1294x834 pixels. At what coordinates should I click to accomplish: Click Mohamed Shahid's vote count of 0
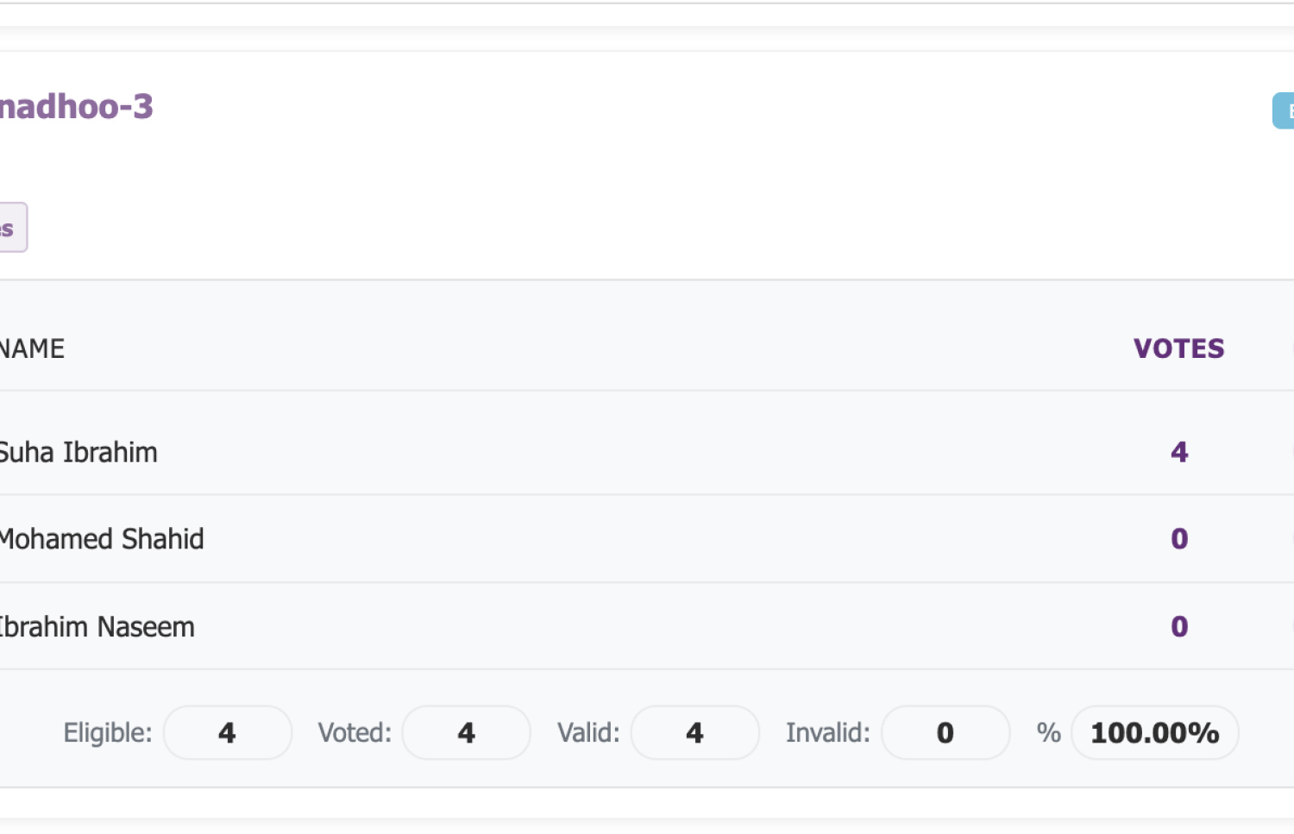(x=1179, y=539)
